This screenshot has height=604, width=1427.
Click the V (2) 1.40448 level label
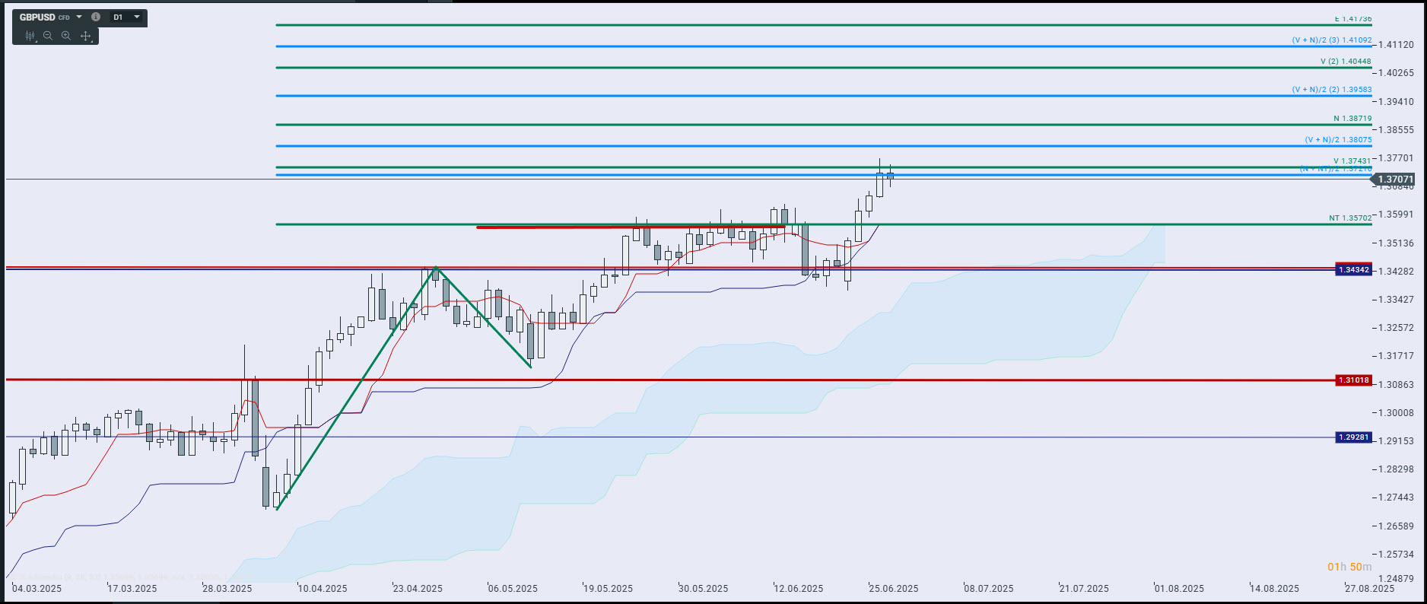(1346, 62)
